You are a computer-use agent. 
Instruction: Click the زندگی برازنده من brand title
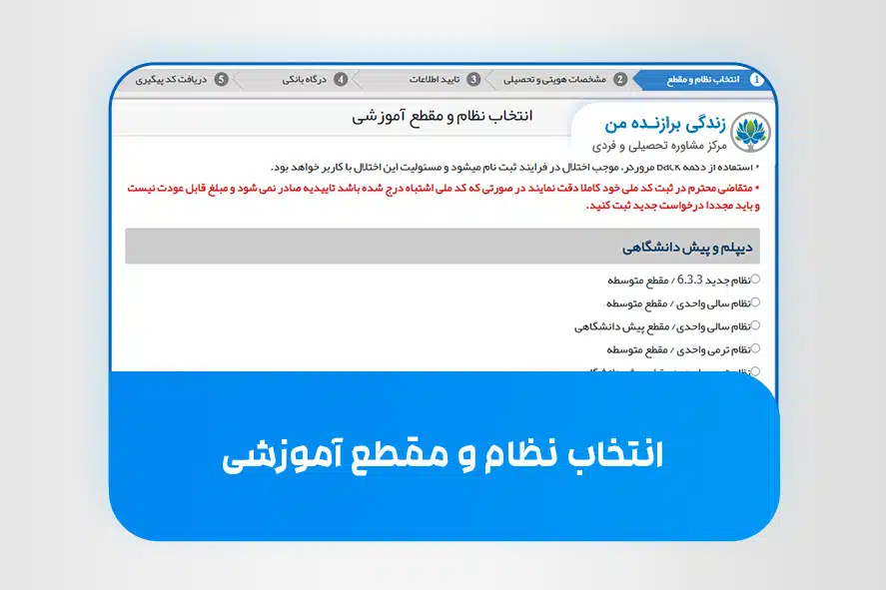(665, 124)
